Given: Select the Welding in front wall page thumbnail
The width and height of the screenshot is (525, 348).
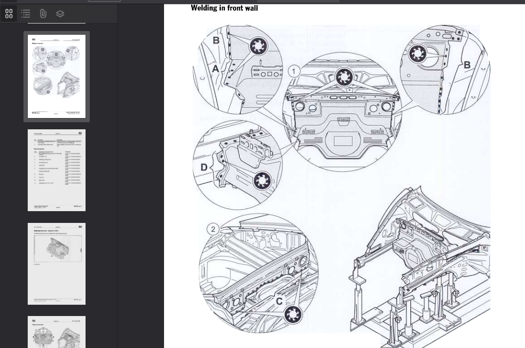Looking at the screenshot, I should click(56, 76).
